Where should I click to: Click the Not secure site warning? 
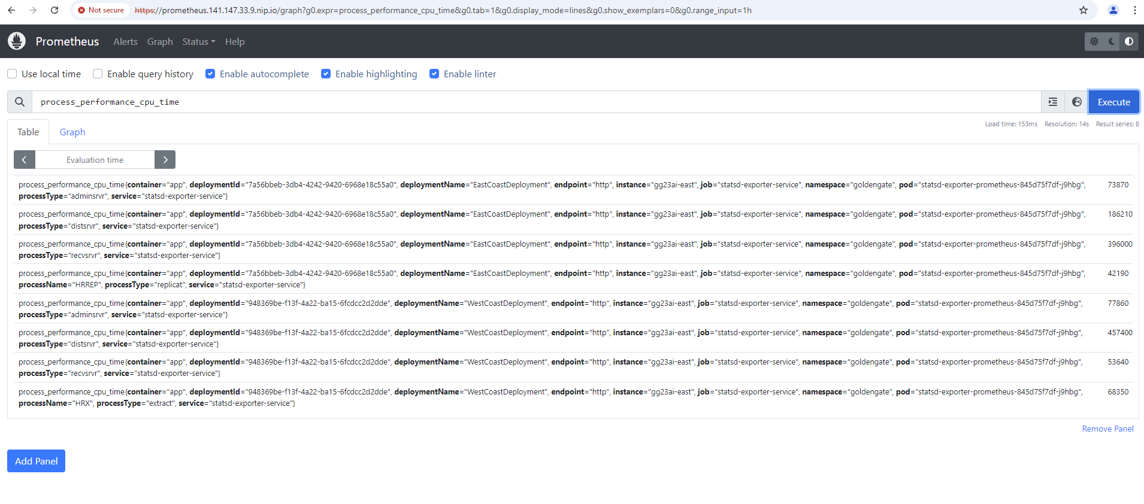point(101,10)
